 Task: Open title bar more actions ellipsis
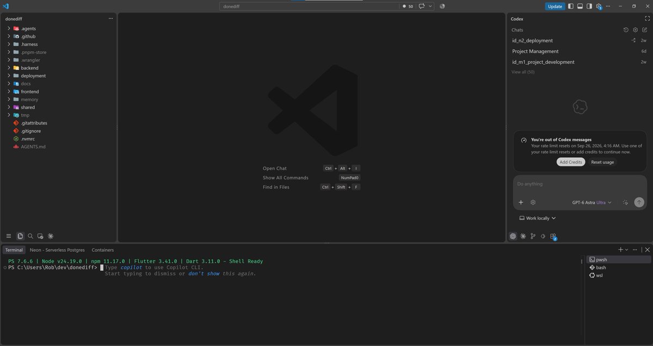point(607,6)
